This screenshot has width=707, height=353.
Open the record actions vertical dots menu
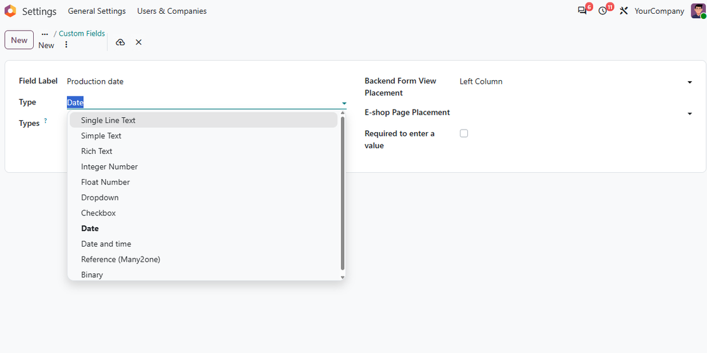pos(66,44)
